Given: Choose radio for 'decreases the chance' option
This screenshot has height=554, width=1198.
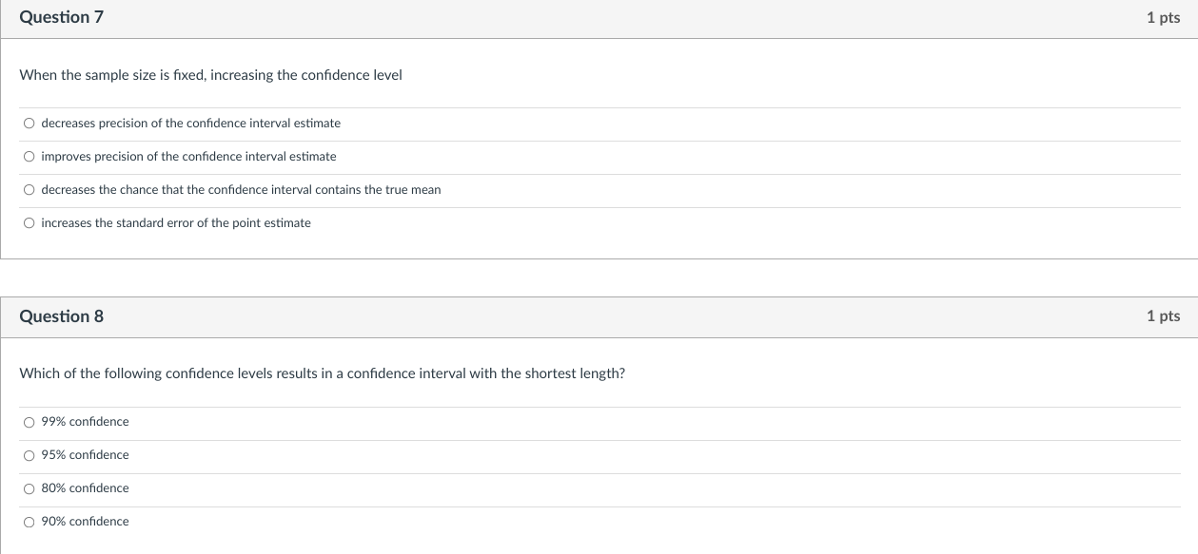Looking at the screenshot, I should click(x=29, y=190).
